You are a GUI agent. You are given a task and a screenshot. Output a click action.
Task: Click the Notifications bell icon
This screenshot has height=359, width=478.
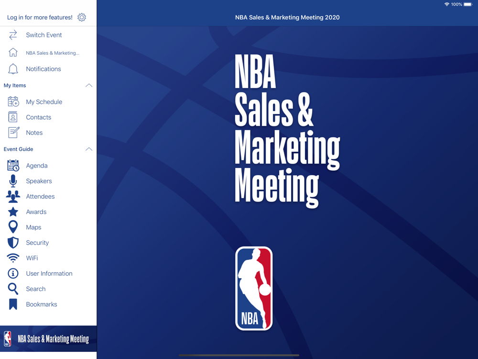click(13, 69)
